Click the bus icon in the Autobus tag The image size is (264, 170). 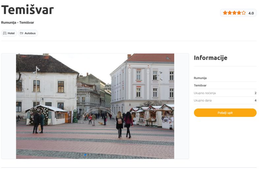pos(21,33)
